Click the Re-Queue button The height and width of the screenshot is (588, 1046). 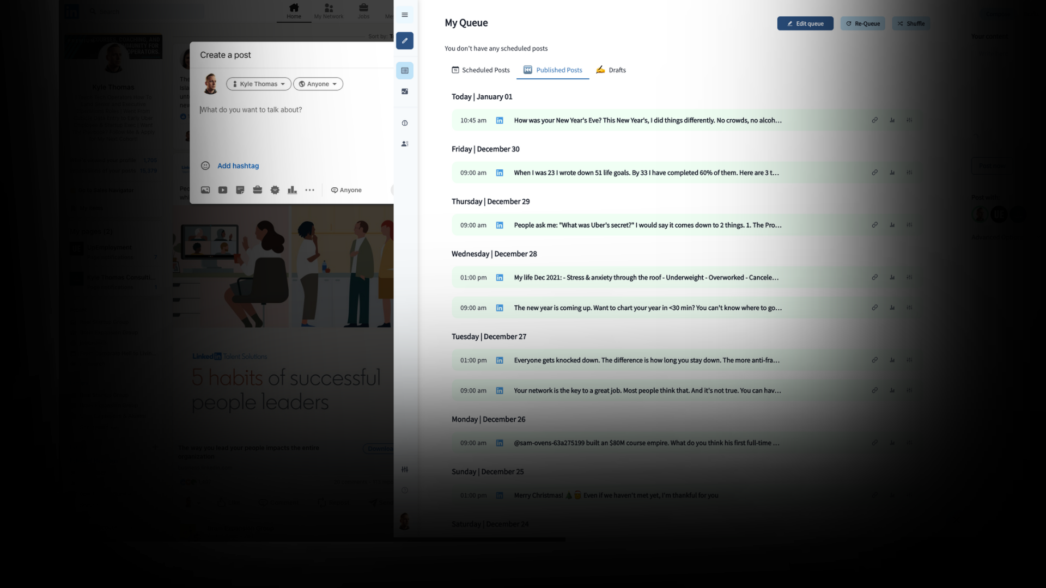click(862, 23)
